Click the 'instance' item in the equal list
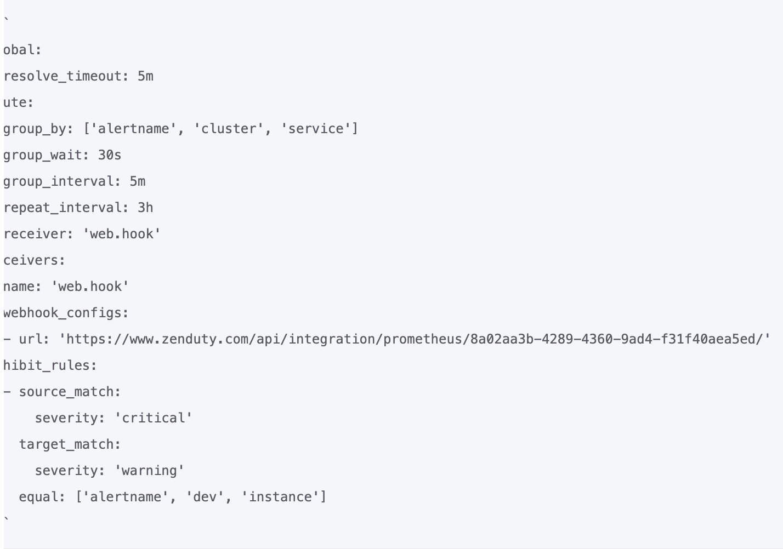The height and width of the screenshot is (549, 783). point(281,497)
